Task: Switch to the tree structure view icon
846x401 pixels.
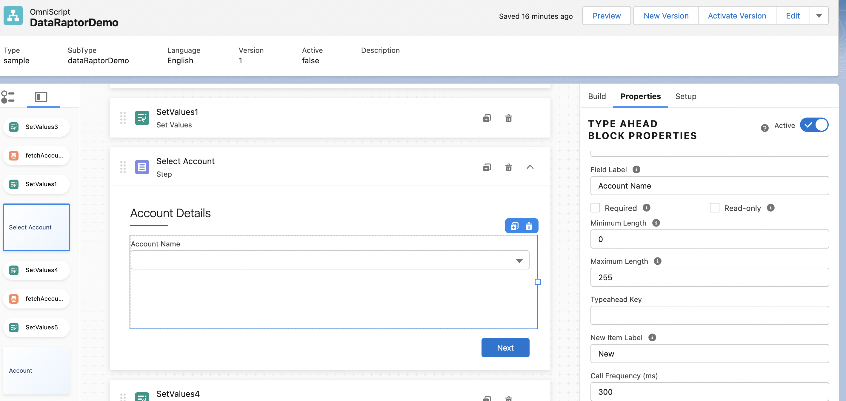Action: coord(8,97)
